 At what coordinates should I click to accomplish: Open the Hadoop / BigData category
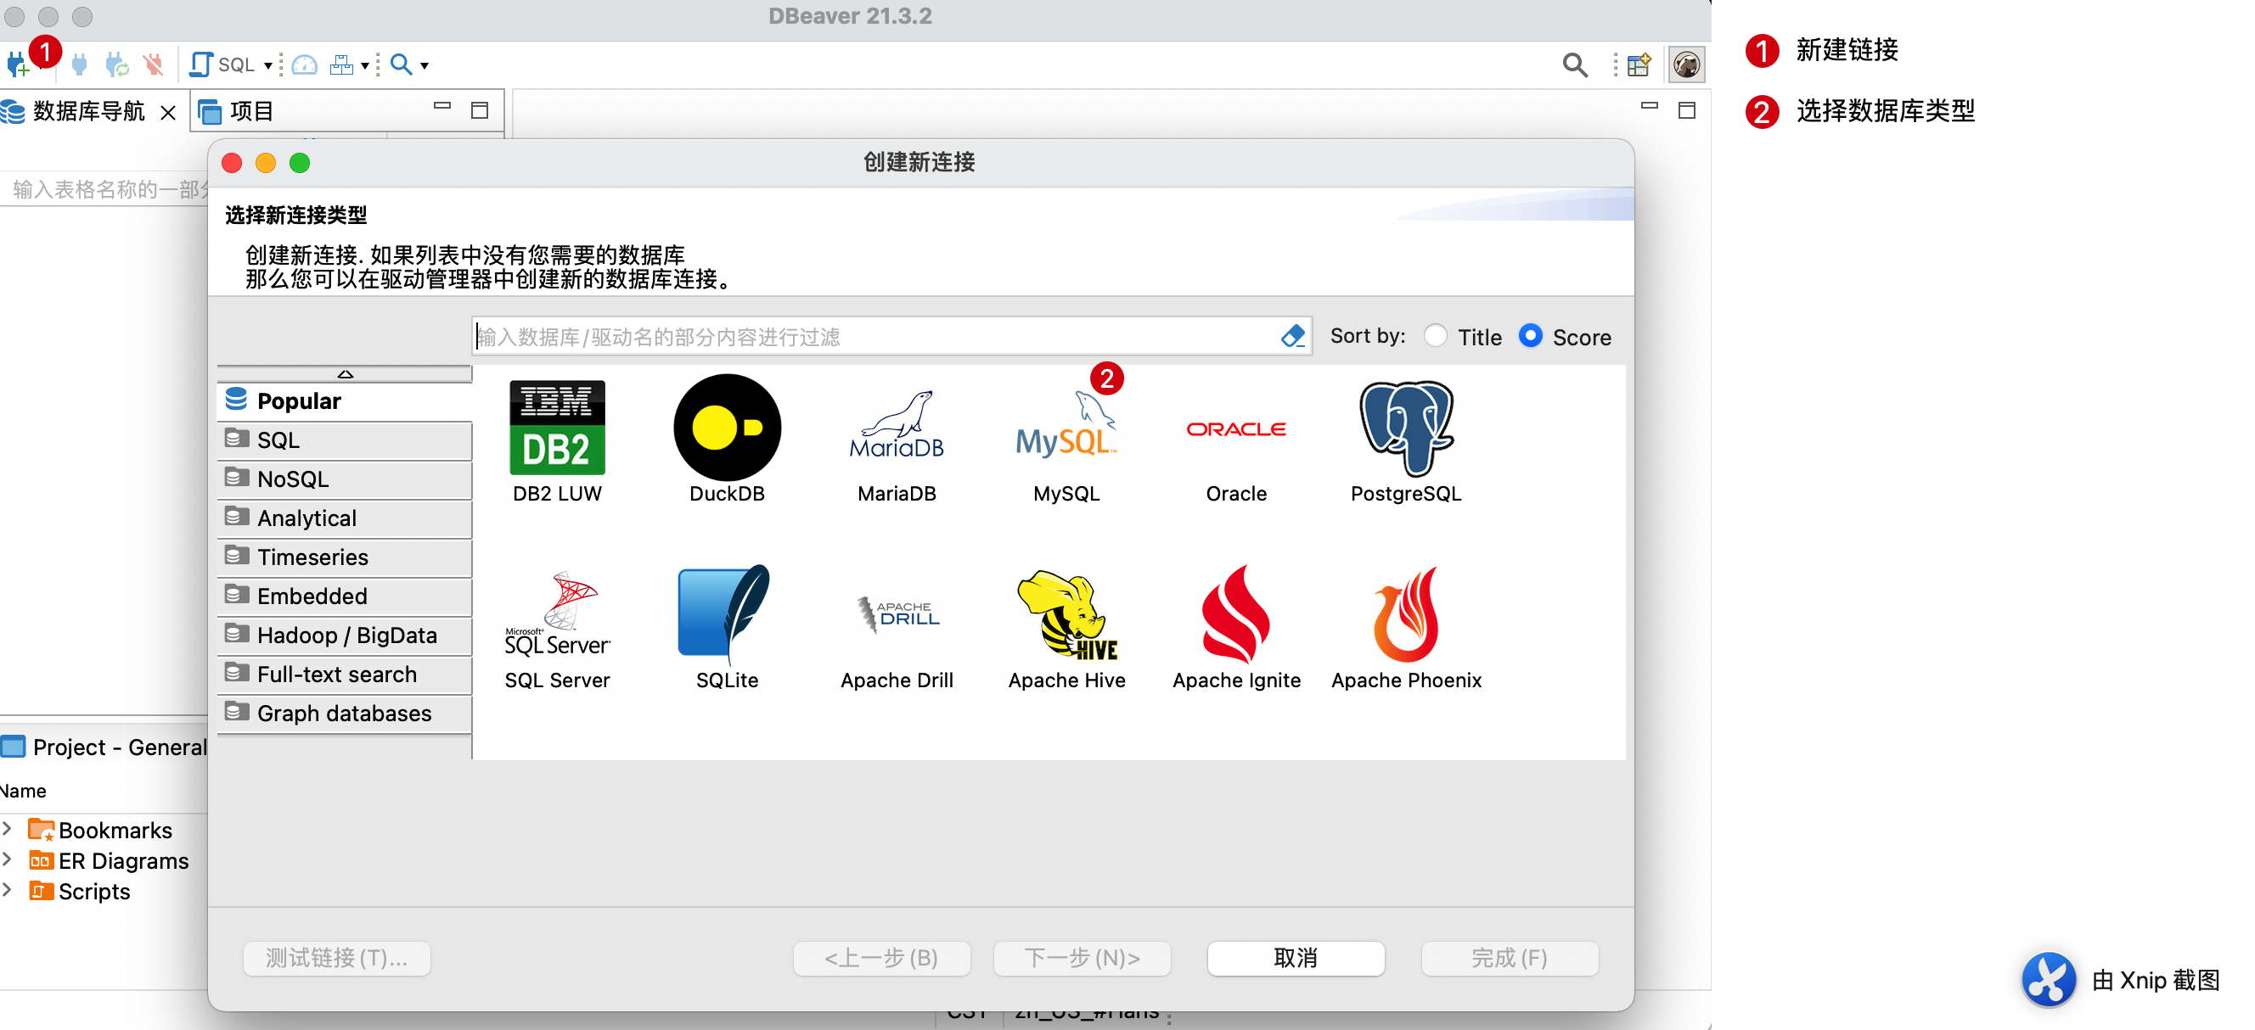(346, 635)
